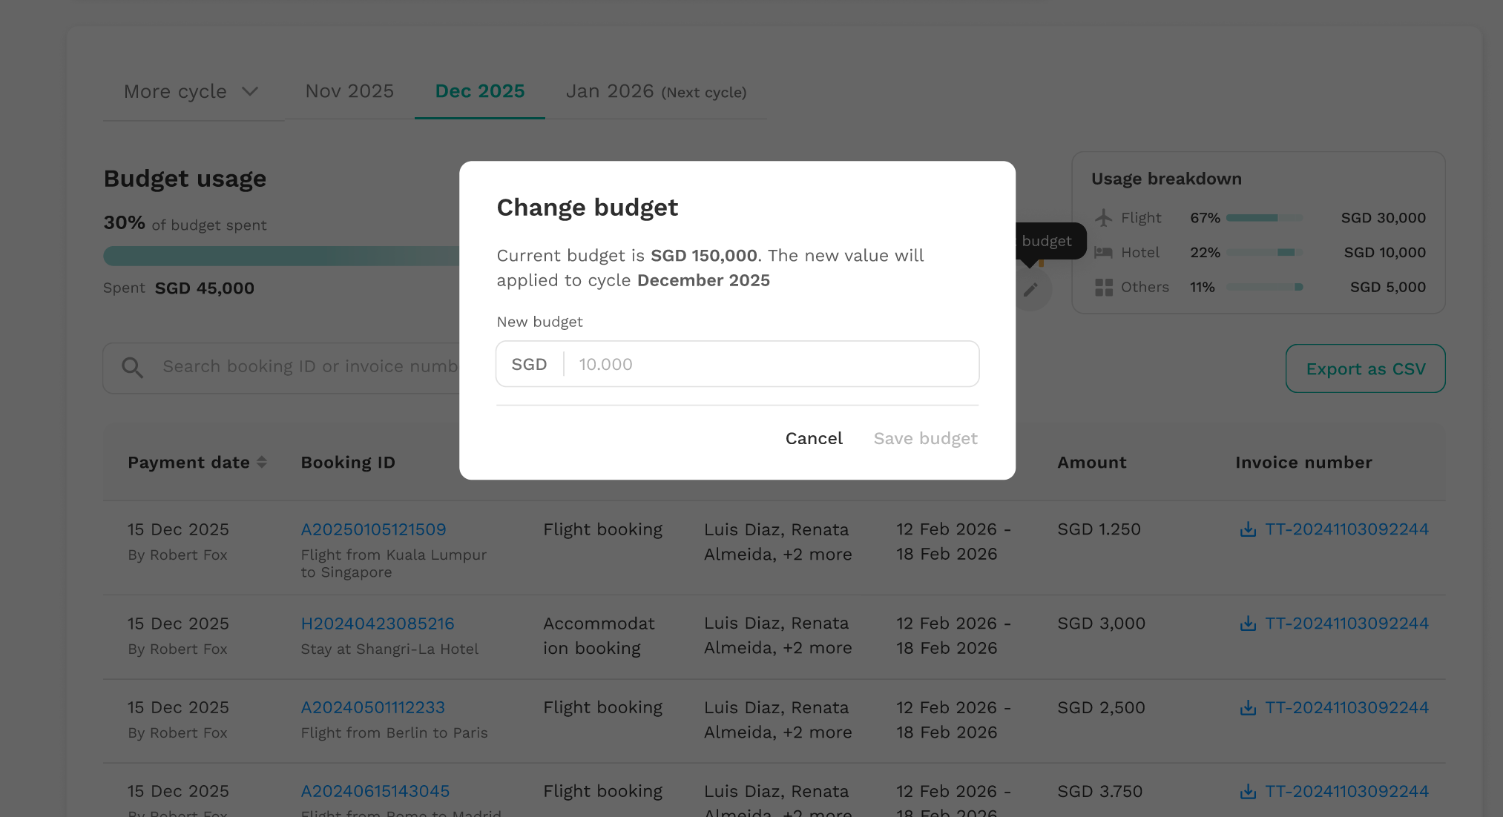Click the SGD 30,000 flight amount

pos(1384,218)
